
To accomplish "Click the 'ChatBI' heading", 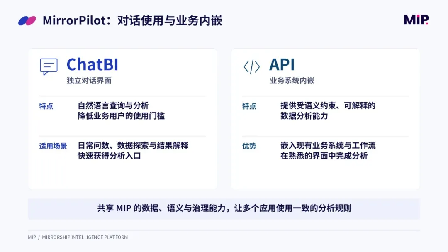I will [92, 64].
